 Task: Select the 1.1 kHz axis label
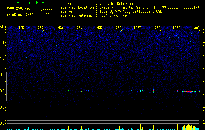pyautogui.click(x=3, y=42)
